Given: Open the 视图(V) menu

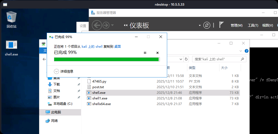Looking at the screenshot, I should tap(267, 25).
